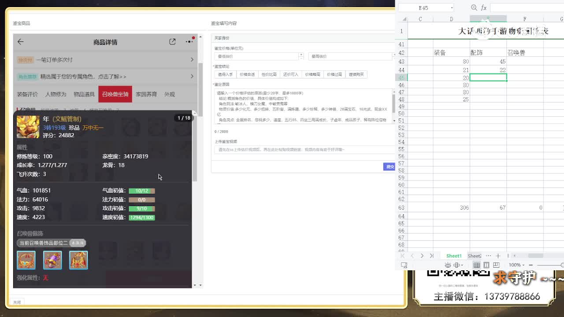Expand the 精选属于您的专属角色 row chevron
This screenshot has width=564, height=317.
pos(192,76)
